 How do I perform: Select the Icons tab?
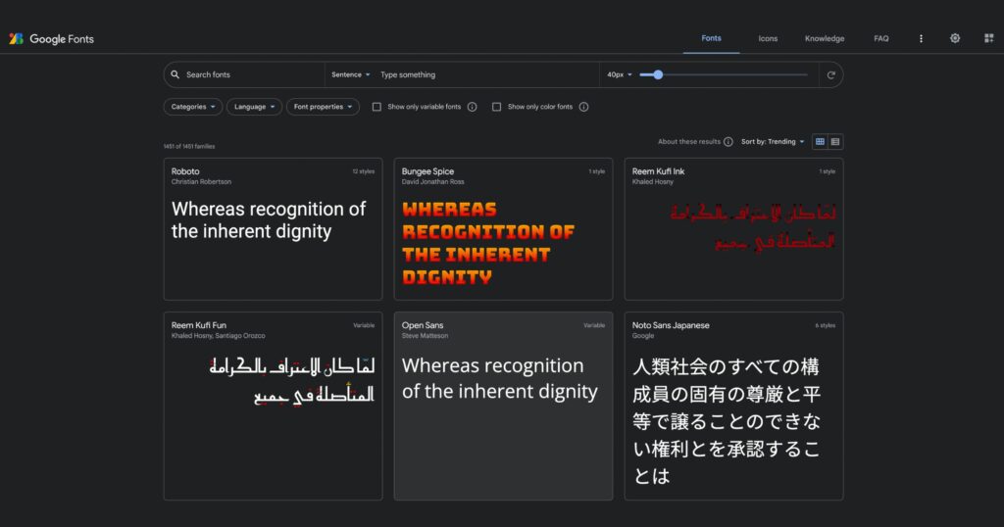pos(768,38)
